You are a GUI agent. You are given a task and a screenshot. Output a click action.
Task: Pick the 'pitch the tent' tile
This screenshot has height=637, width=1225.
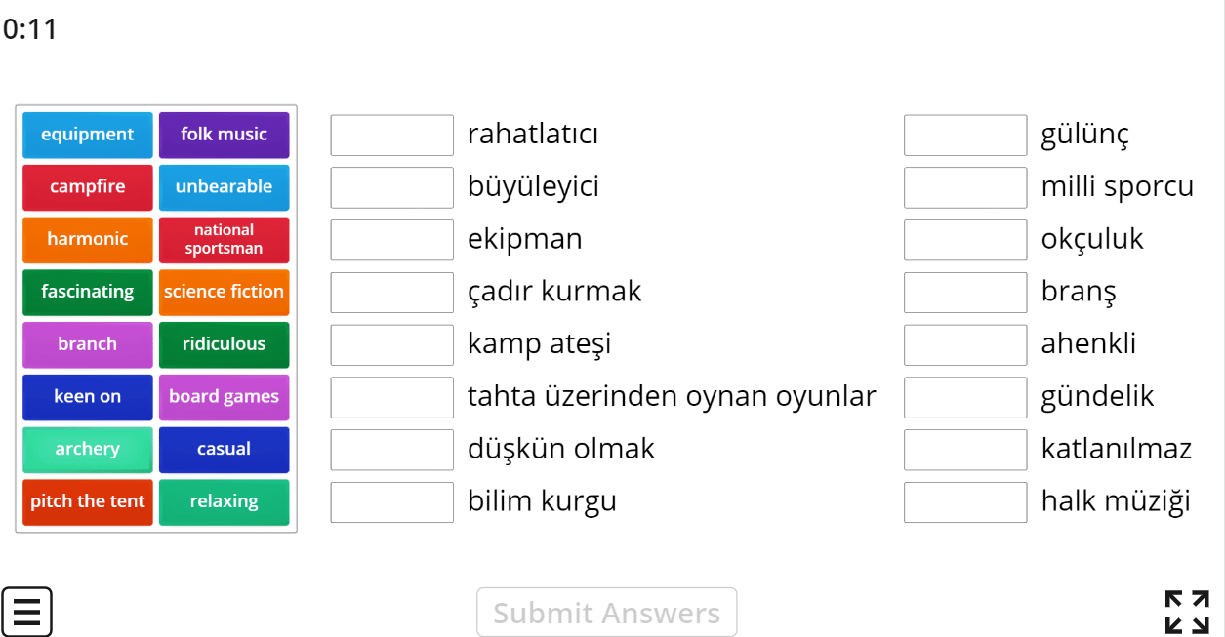(x=88, y=501)
